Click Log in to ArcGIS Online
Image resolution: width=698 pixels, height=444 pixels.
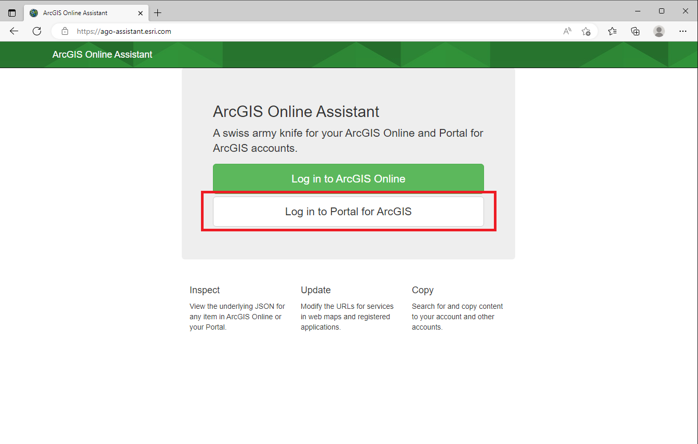point(348,179)
